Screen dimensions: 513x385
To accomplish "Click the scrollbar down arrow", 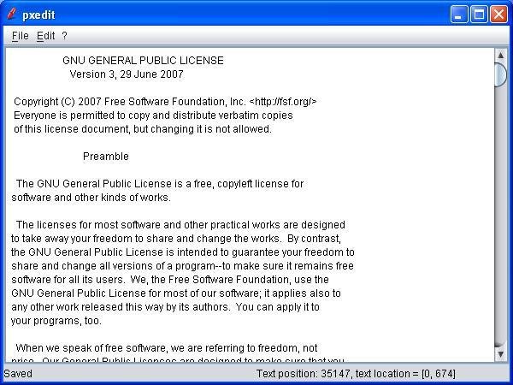I will click(500, 354).
